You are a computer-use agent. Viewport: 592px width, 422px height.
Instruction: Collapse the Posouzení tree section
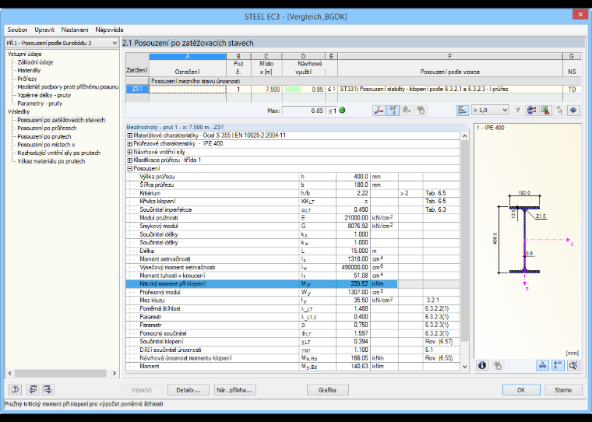[129, 169]
